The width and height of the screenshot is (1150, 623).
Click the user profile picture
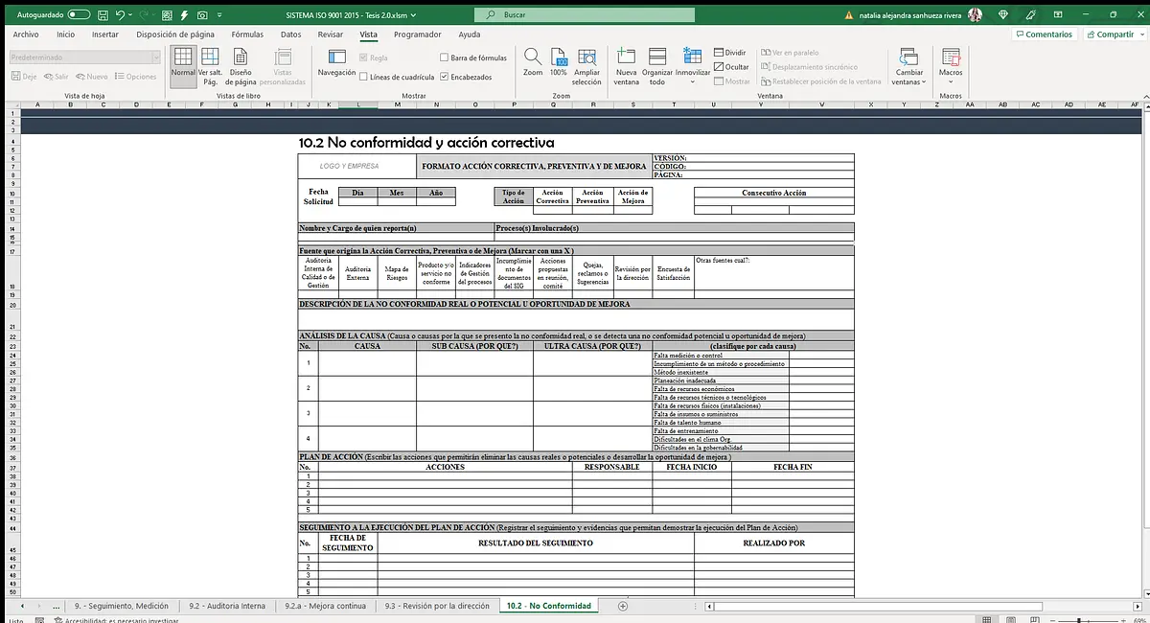(975, 15)
